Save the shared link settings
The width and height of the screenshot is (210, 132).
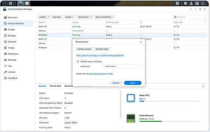[x=133, y=83]
